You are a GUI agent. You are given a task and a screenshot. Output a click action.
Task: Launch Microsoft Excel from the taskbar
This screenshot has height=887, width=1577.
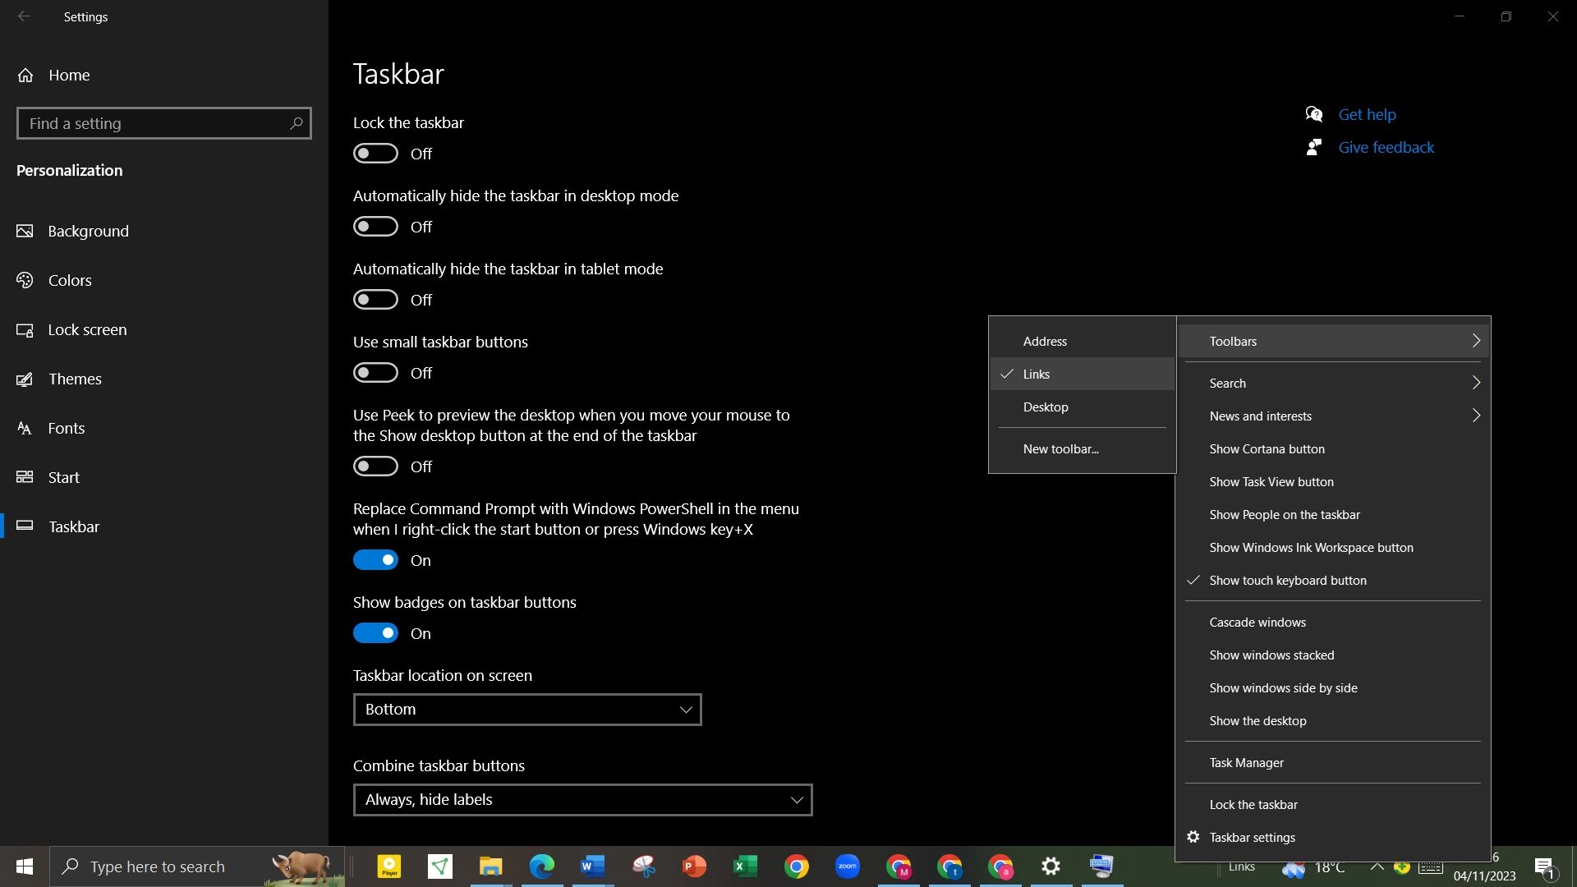[745, 866]
